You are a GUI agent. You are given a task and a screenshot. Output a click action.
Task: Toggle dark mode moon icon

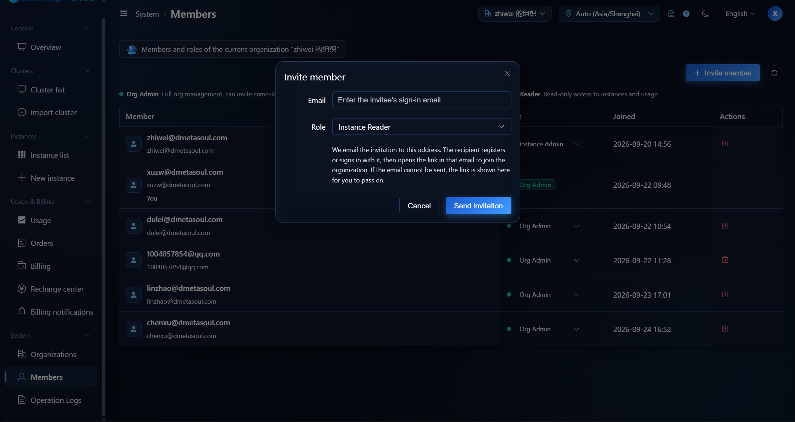tap(705, 14)
